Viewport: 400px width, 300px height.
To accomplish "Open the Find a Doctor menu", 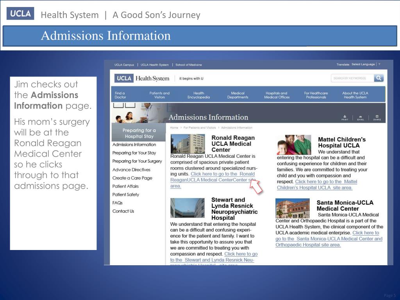I will 120,95.
